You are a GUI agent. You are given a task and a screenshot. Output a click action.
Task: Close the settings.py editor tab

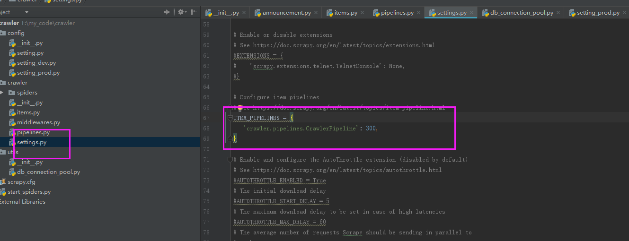(x=472, y=13)
